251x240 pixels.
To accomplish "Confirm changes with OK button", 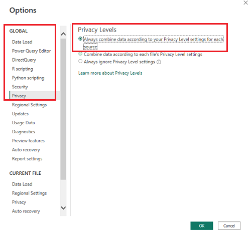I will click(x=201, y=226).
